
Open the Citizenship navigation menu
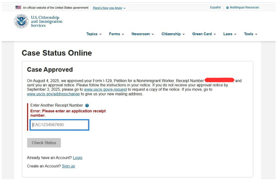pos(173,34)
